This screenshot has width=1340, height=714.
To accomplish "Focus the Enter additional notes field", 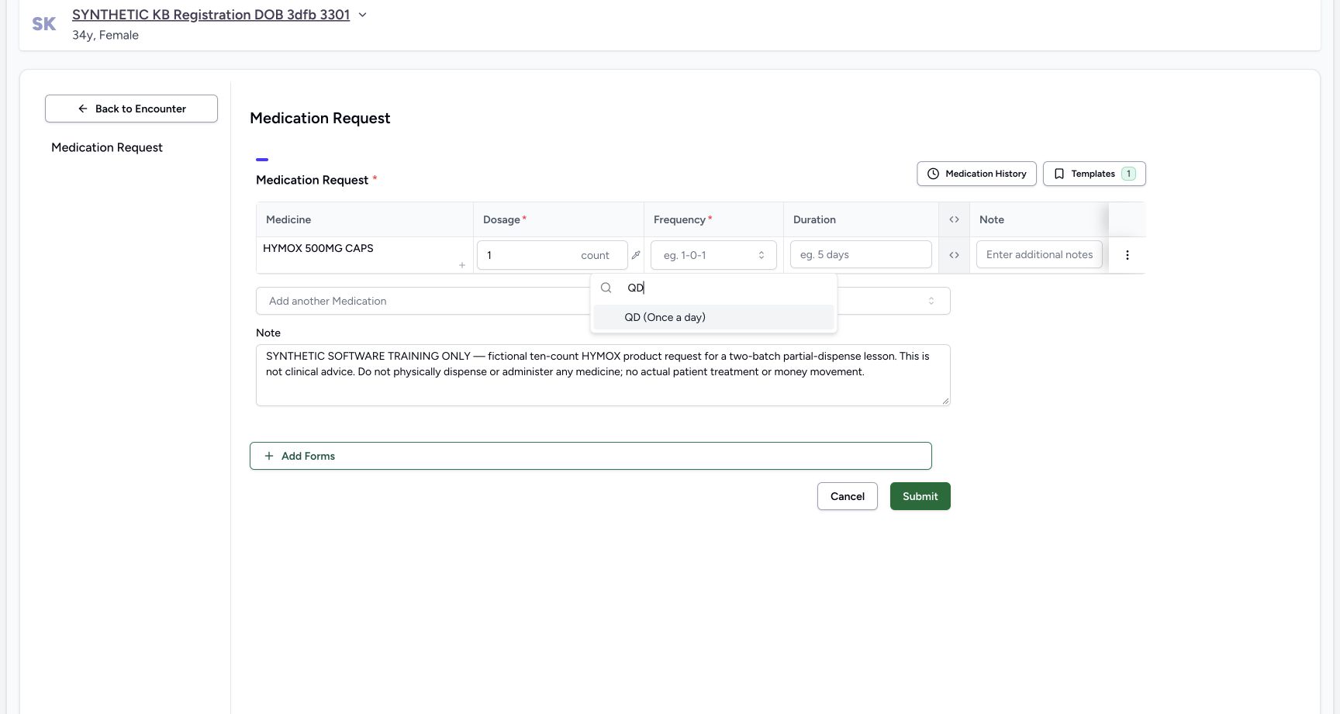I will click(x=1039, y=254).
